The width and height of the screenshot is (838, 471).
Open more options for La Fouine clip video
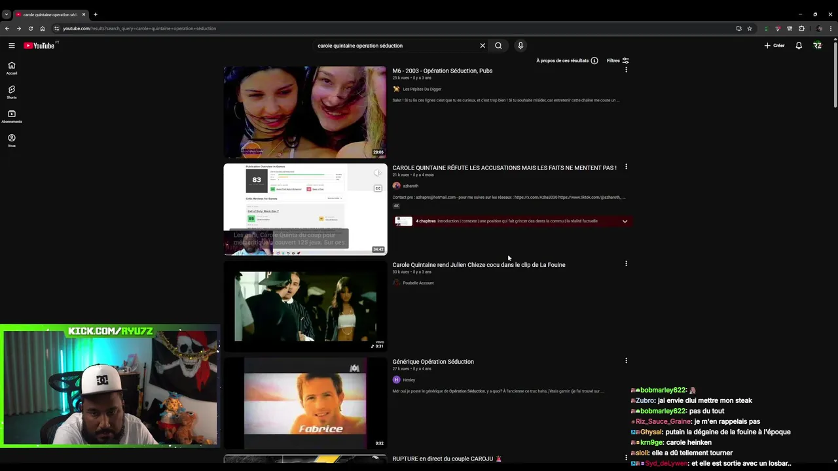[x=626, y=264]
